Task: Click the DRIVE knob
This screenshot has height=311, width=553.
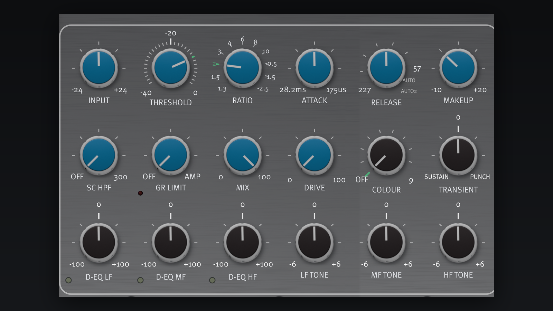Action: [x=315, y=155]
